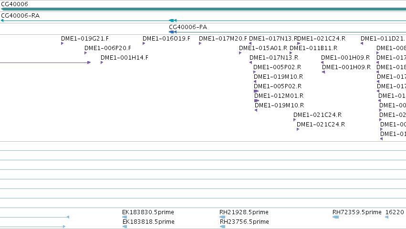Select the DME1-006P20.F feature label
406x229 pixels.
pos(108,48)
